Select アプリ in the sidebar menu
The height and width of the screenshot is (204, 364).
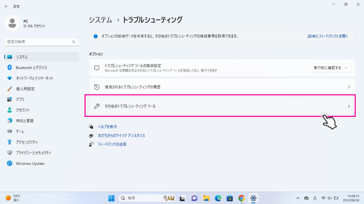20,99
